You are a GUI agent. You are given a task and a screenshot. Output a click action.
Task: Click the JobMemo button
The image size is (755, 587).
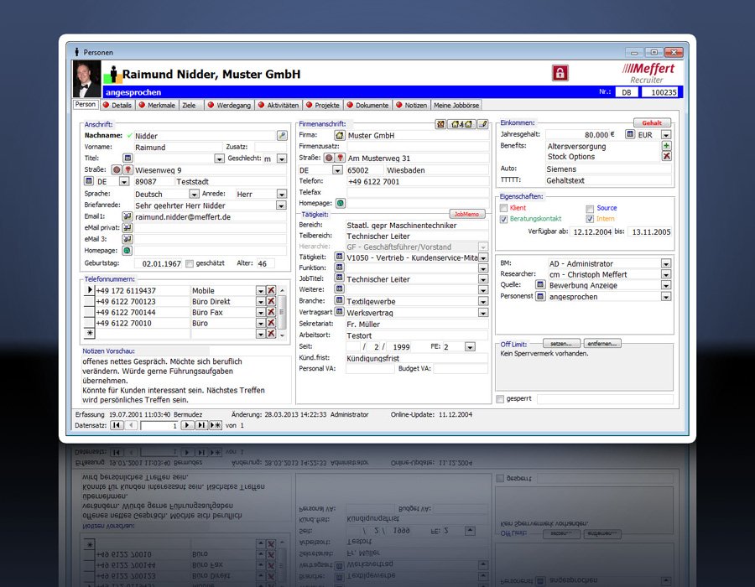click(466, 214)
